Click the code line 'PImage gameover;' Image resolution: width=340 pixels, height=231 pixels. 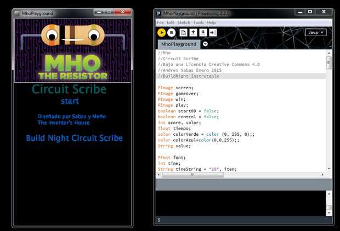[x=178, y=94]
